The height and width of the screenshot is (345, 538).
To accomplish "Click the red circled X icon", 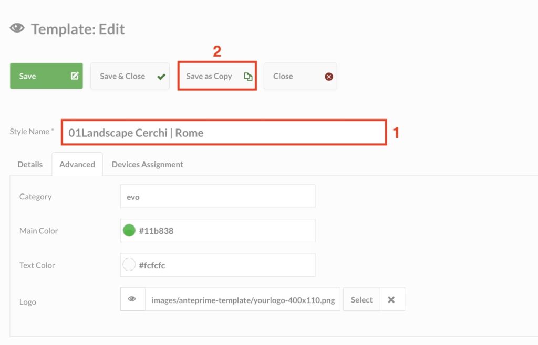I will pyautogui.click(x=329, y=77).
